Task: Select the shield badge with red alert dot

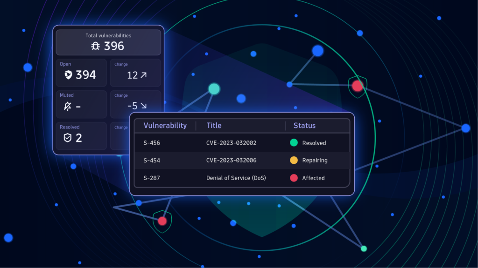Action: coord(358,85)
